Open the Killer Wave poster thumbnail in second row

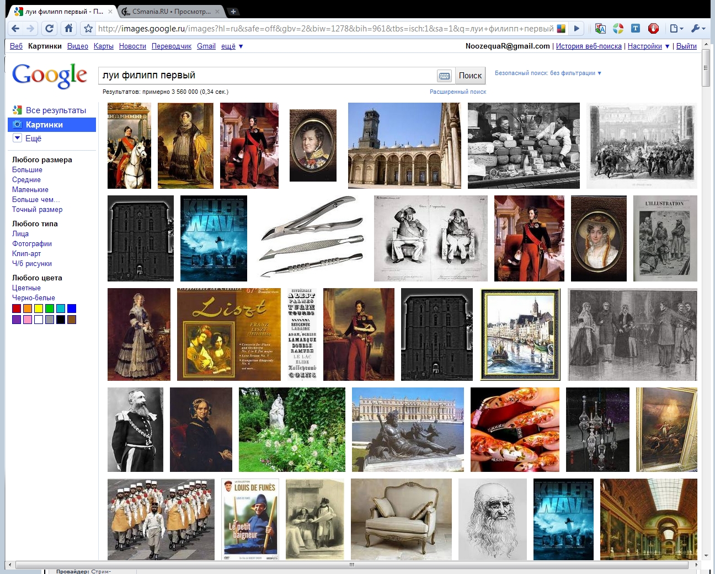(214, 238)
